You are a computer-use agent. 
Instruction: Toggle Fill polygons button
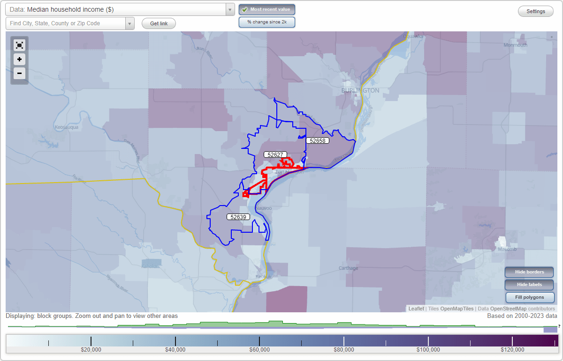click(x=530, y=297)
